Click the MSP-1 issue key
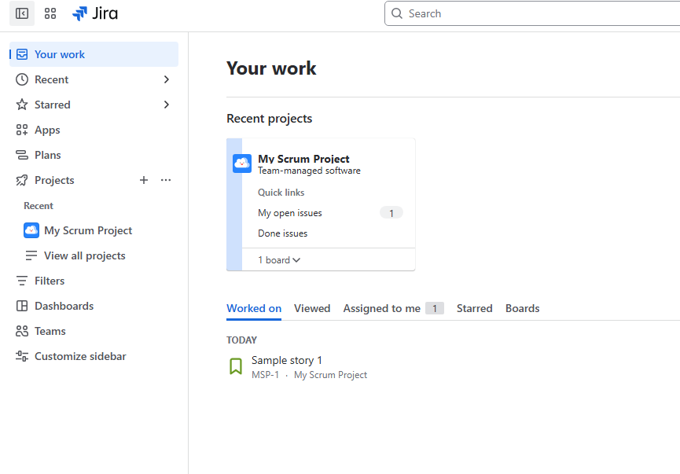This screenshot has width=680, height=474. (265, 375)
